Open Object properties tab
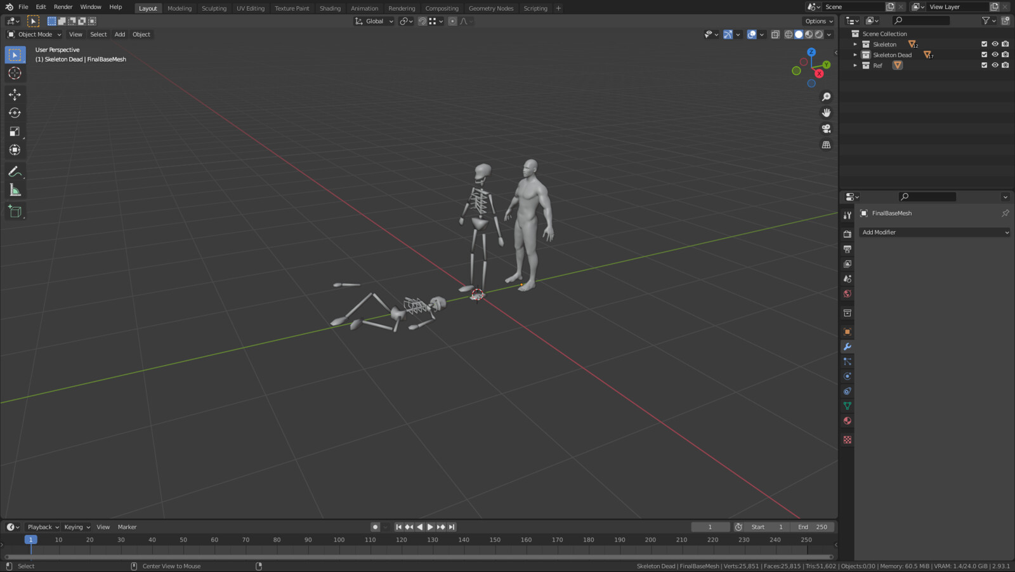This screenshot has width=1015, height=572. 848,331
